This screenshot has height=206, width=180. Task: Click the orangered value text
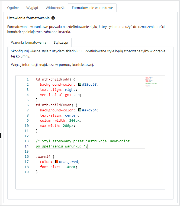click(69, 162)
